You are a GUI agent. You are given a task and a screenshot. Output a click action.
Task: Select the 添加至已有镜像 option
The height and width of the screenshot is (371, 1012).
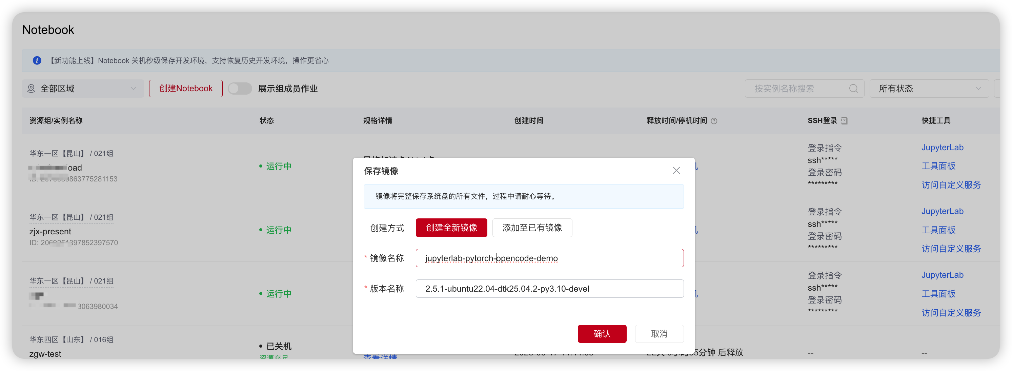coord(532,228)
